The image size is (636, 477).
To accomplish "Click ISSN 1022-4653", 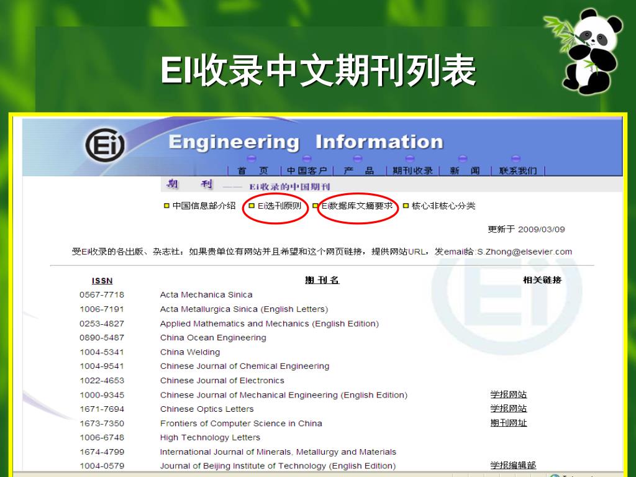I will [102, 381].
